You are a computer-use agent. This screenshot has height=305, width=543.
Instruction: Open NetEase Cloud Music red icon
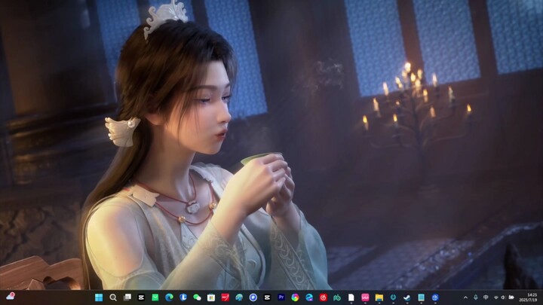(x=323, y=297)
